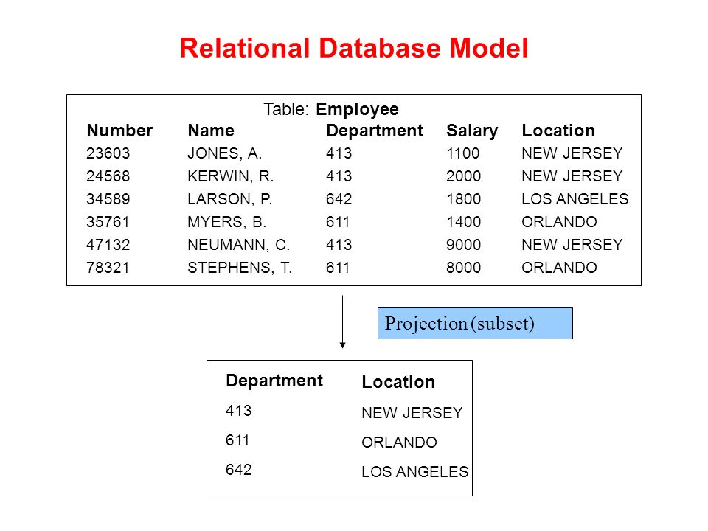The width and height of the screenshot is (708, 531).
Task: Select employee number 78321
Action: (x=108, y=268)
